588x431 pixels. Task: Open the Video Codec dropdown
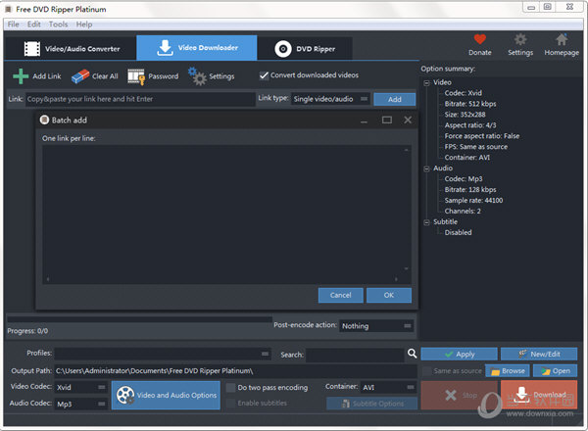coord(81,387)
